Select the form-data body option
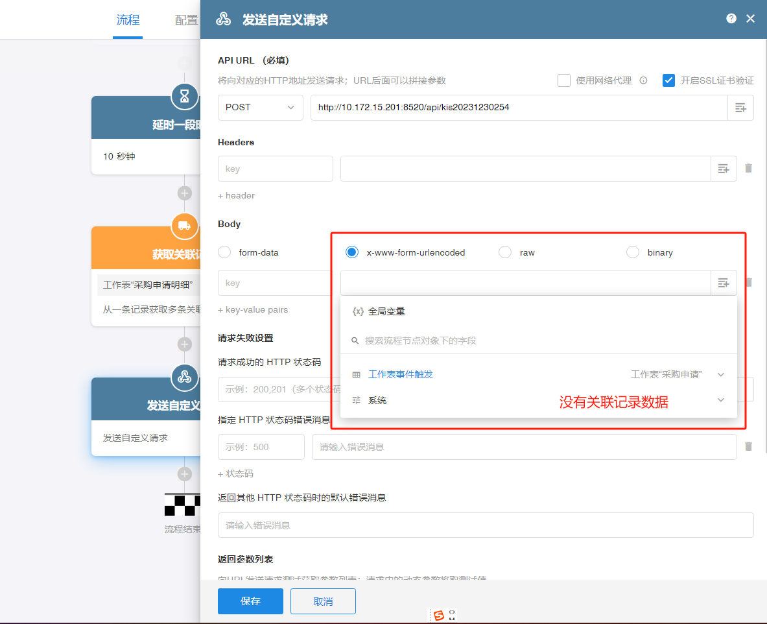 (225, 252)
